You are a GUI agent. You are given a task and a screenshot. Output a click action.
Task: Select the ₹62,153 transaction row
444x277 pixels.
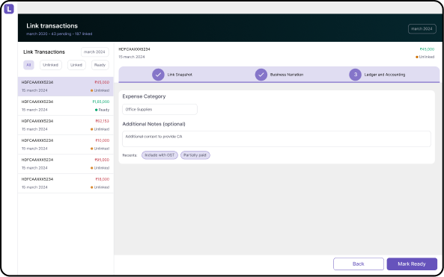point(65,125)
